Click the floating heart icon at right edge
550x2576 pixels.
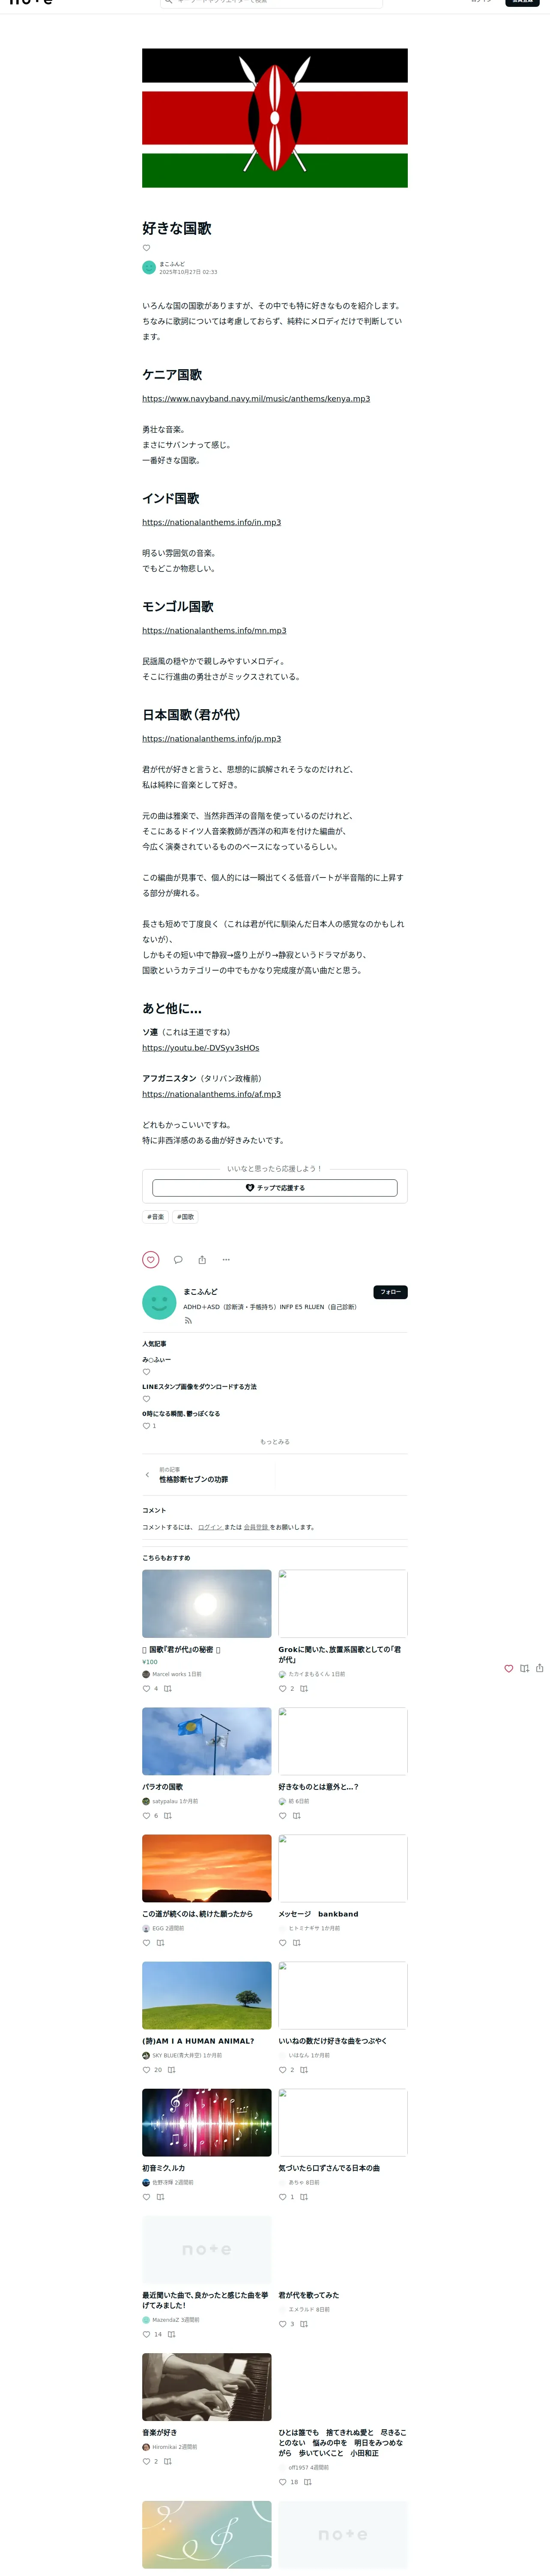click(508, 1668)
